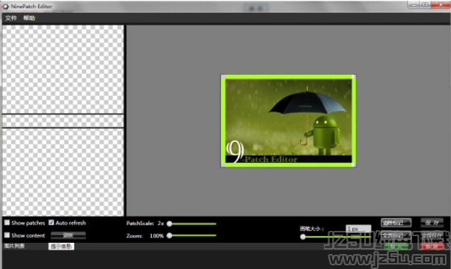The image size is (451, 269).
Task: Open the 帮助 menu
Action: (29, 18)
